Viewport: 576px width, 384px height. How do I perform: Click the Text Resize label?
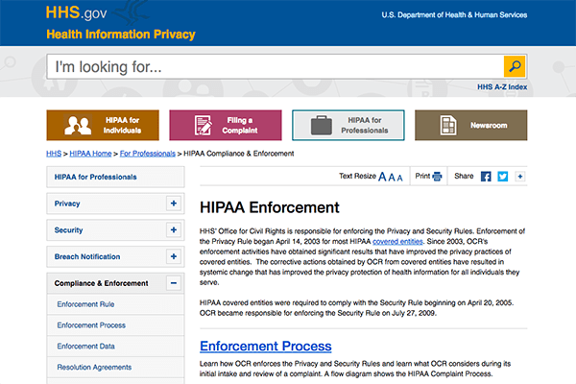[x=357, y=176]
